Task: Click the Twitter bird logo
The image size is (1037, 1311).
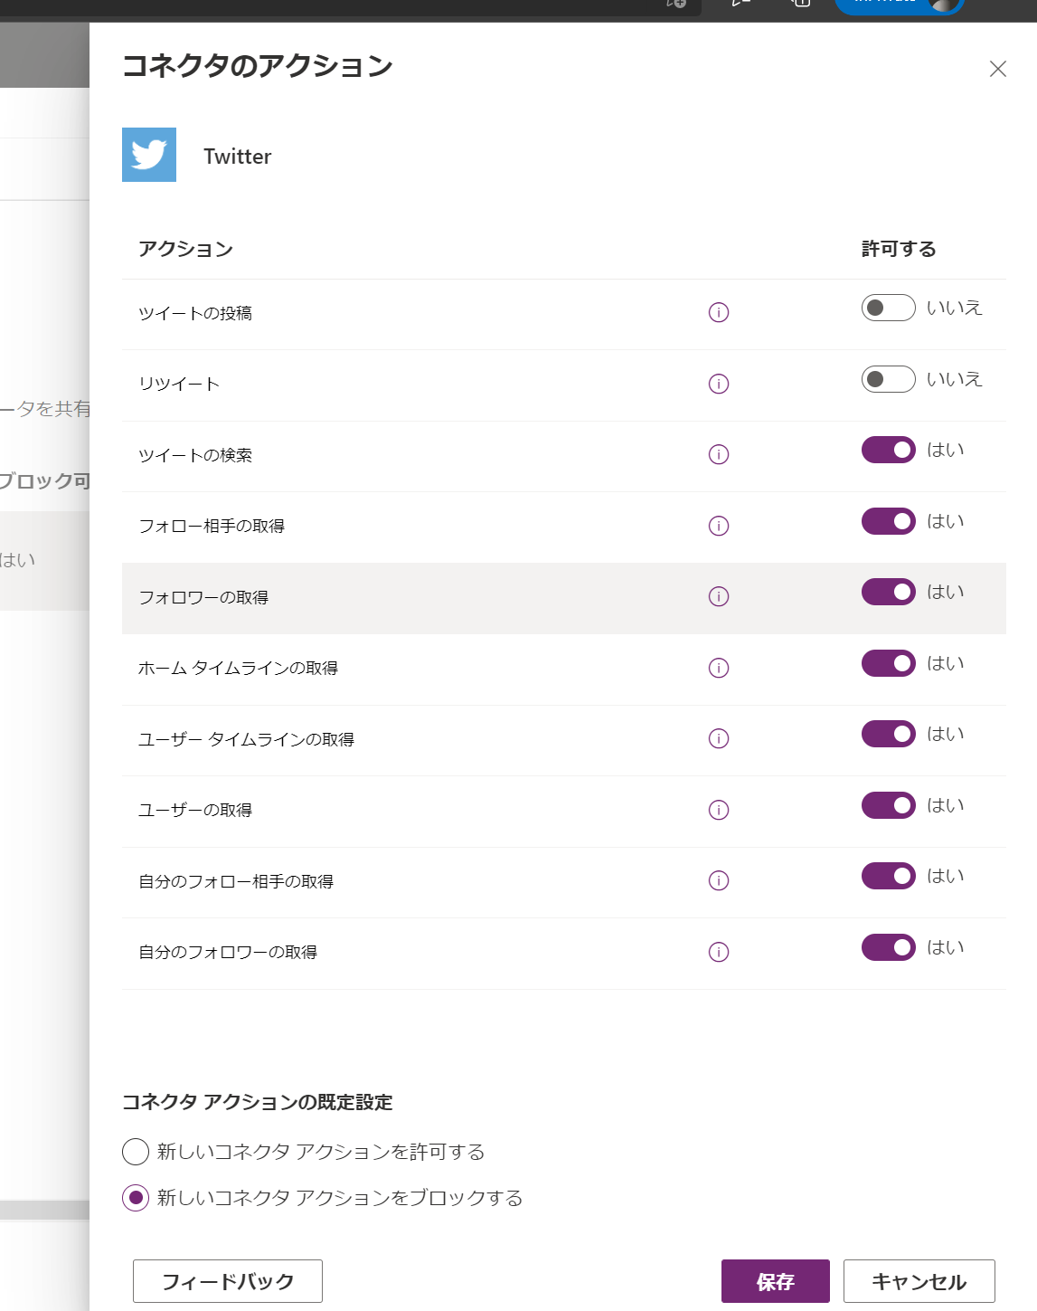Action: coord(149,155)
